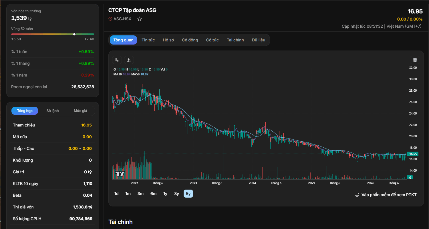
Task: Set chart range to 1y
Action: [x=165, y=194]
